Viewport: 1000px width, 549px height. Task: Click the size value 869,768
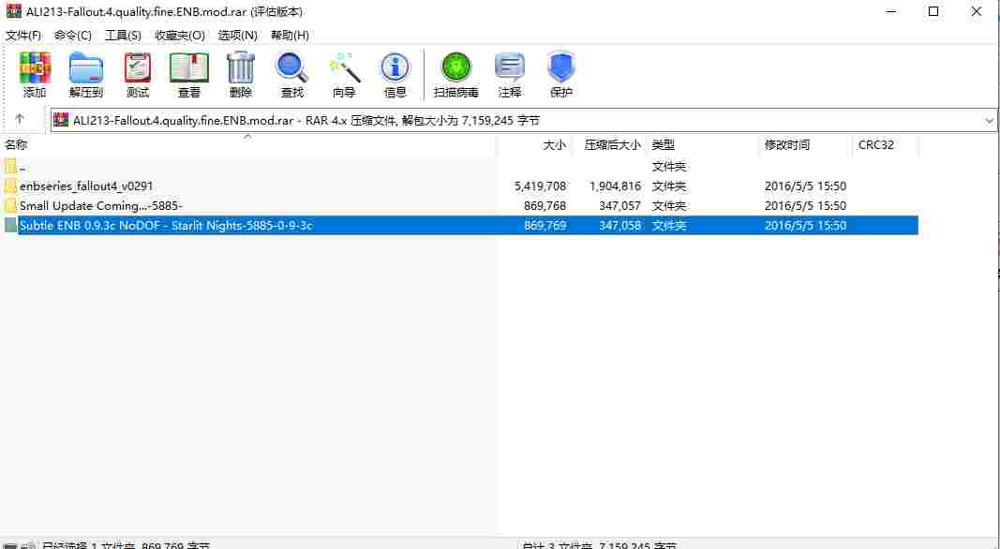545,206
